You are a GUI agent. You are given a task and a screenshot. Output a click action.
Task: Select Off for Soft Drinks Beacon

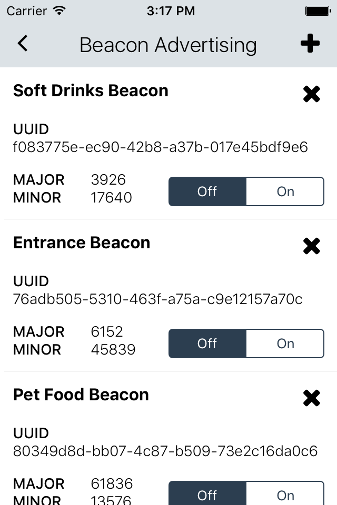[207, 191]
